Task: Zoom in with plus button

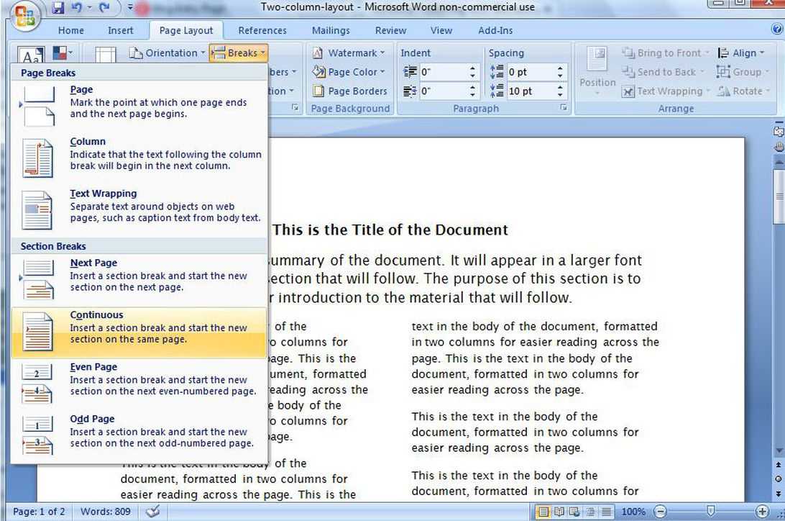Action: click(762, 512)
